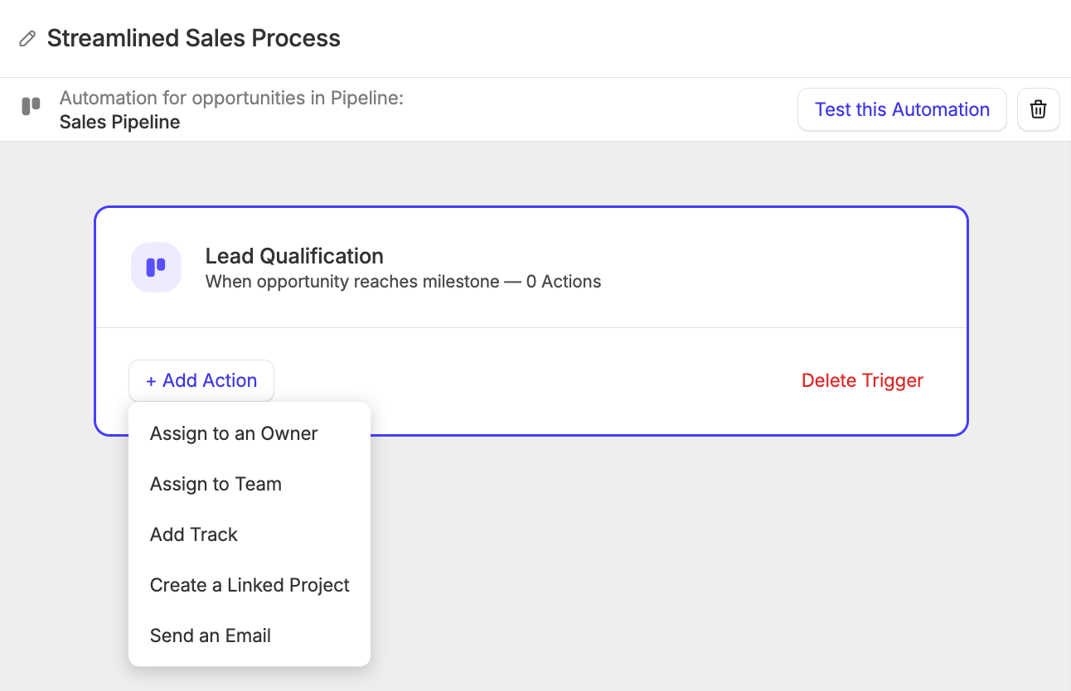Click the Streamlined Sales Process title

pos(193,38)
